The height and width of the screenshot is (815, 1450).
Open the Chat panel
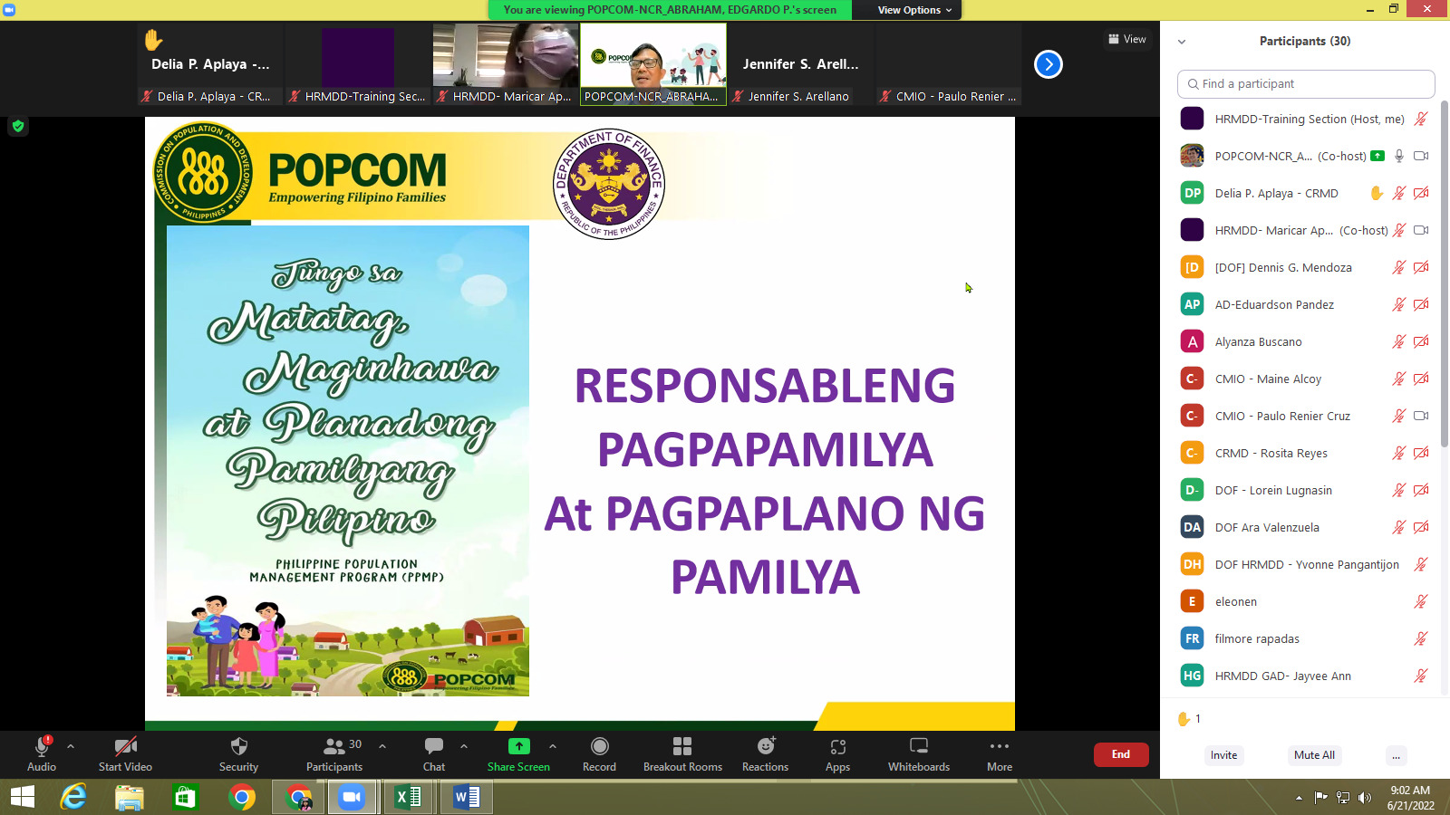point(434,754)
